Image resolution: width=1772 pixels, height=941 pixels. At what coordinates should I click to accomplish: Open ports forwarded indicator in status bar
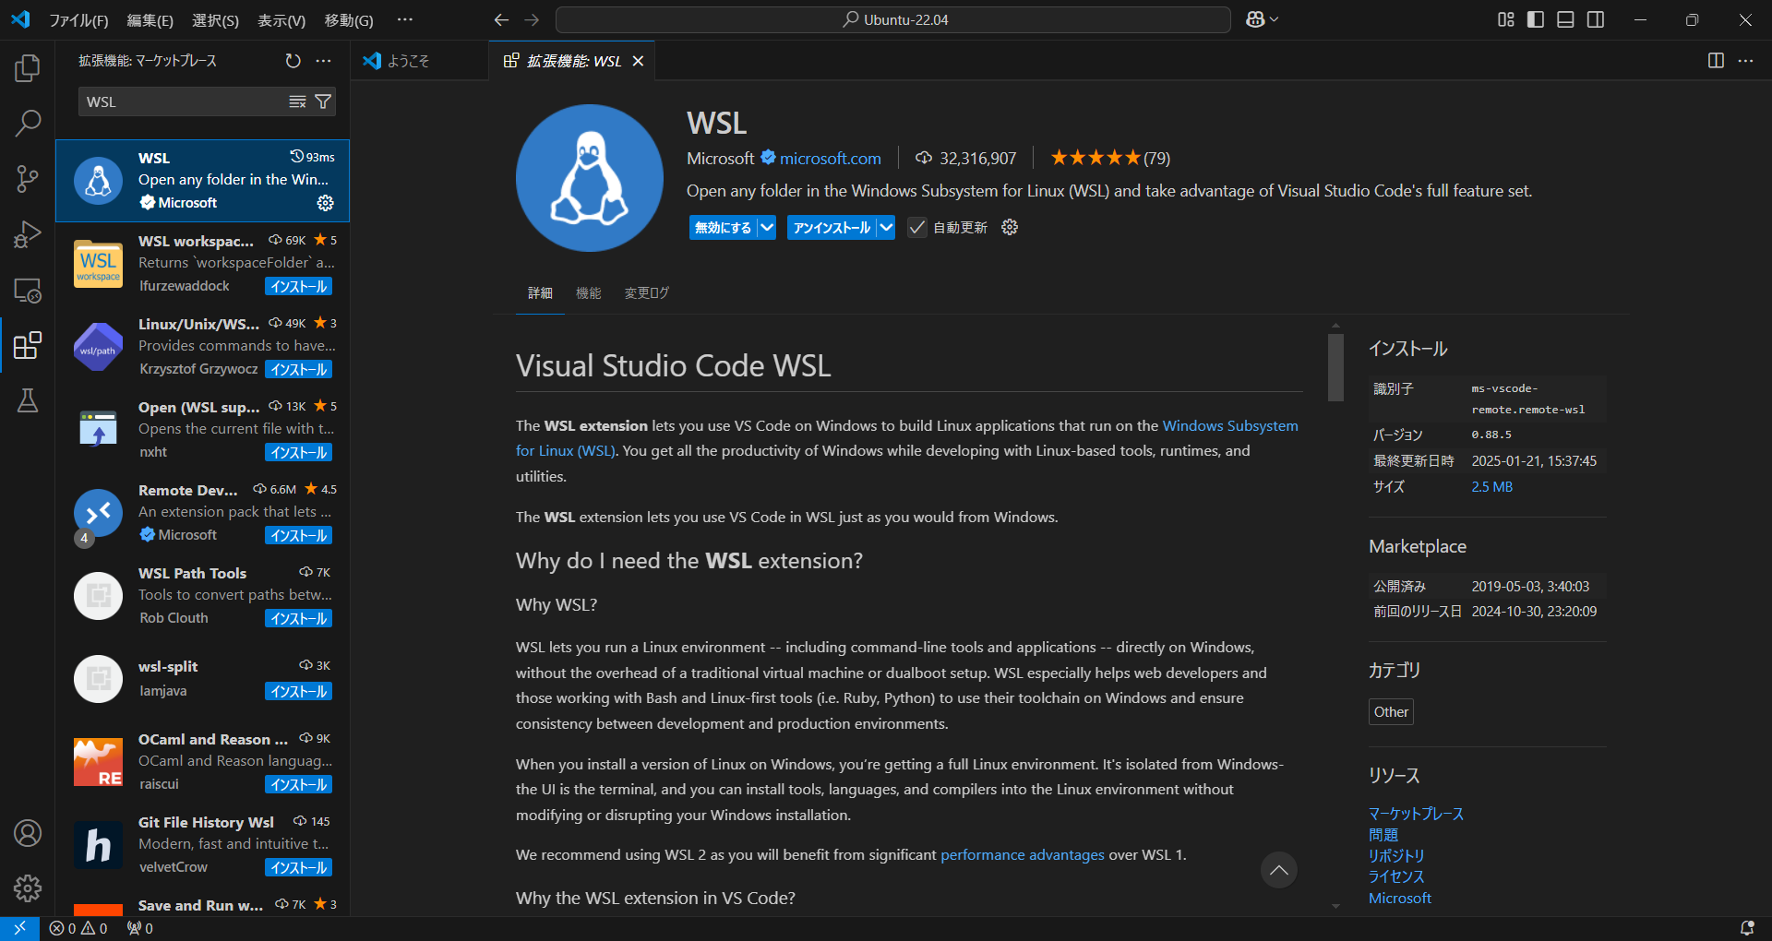pos(140,928)
